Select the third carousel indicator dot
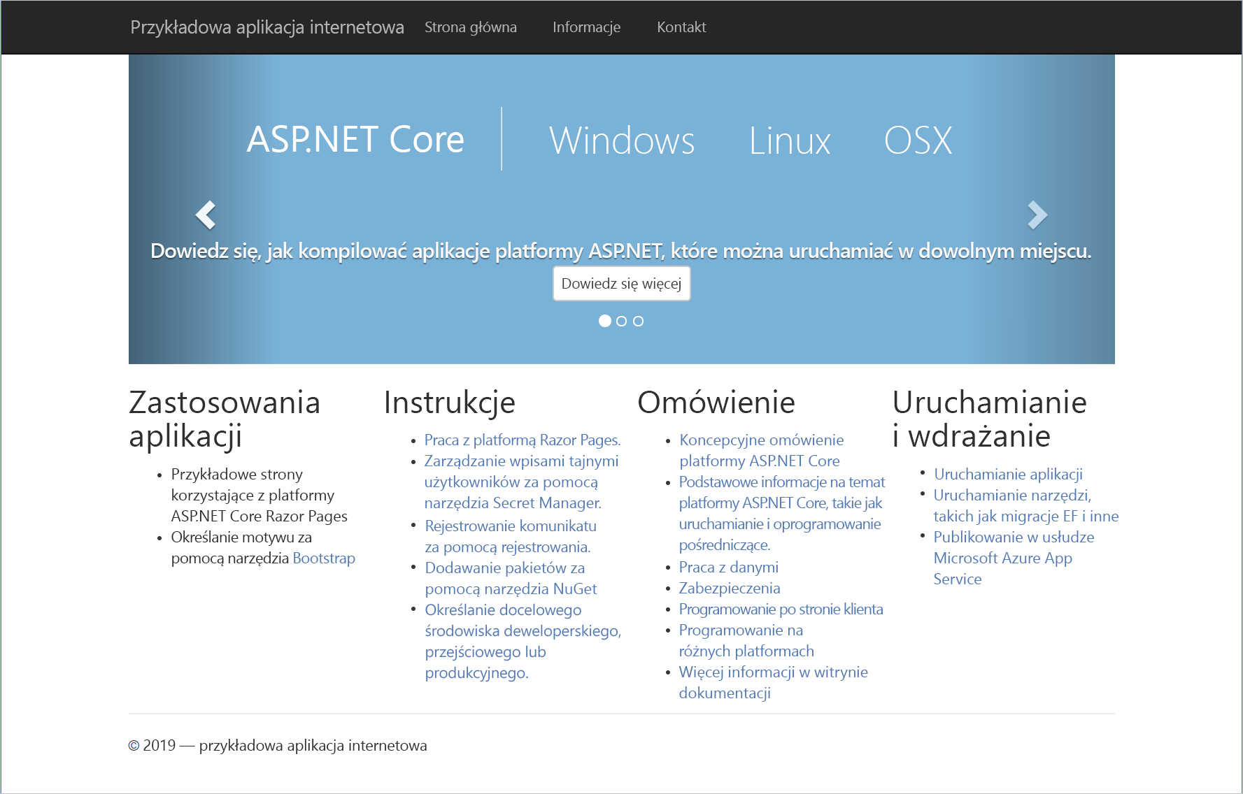The height and width of the screenshot is (794, 1243). tap(639, 321)
